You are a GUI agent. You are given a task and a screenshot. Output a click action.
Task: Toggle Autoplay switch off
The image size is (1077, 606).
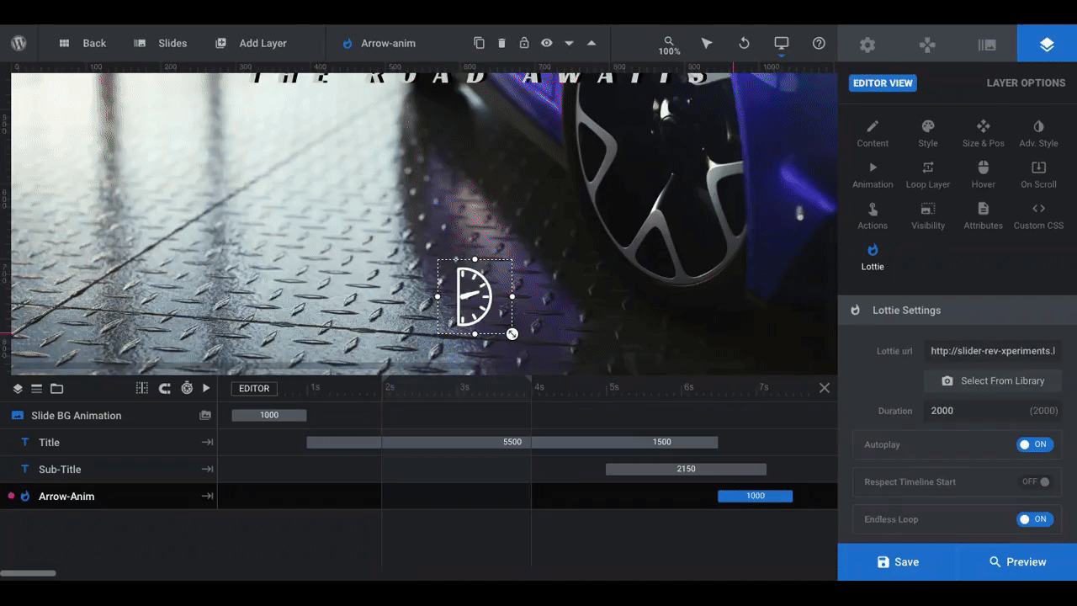click(x=1034, y=444)
